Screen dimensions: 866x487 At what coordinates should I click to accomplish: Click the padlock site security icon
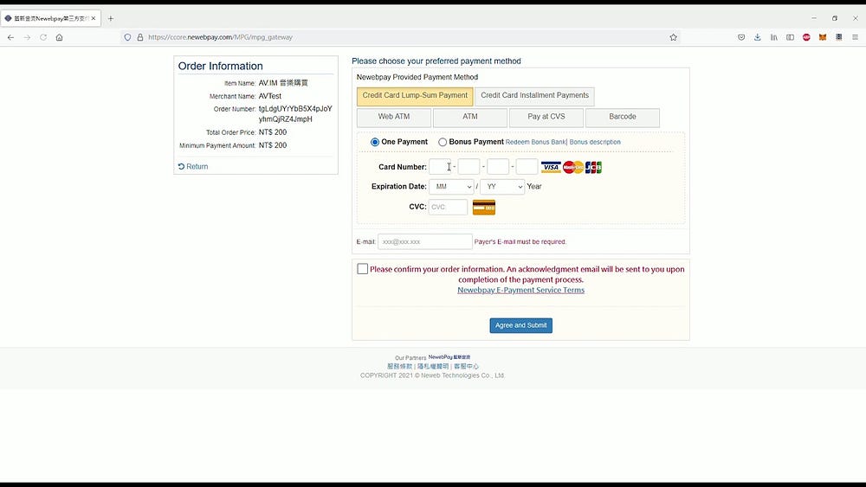click(140, 37)
